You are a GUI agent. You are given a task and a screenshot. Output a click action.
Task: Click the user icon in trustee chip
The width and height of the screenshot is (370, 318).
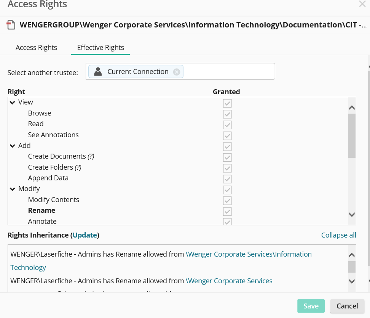point(98,72)
